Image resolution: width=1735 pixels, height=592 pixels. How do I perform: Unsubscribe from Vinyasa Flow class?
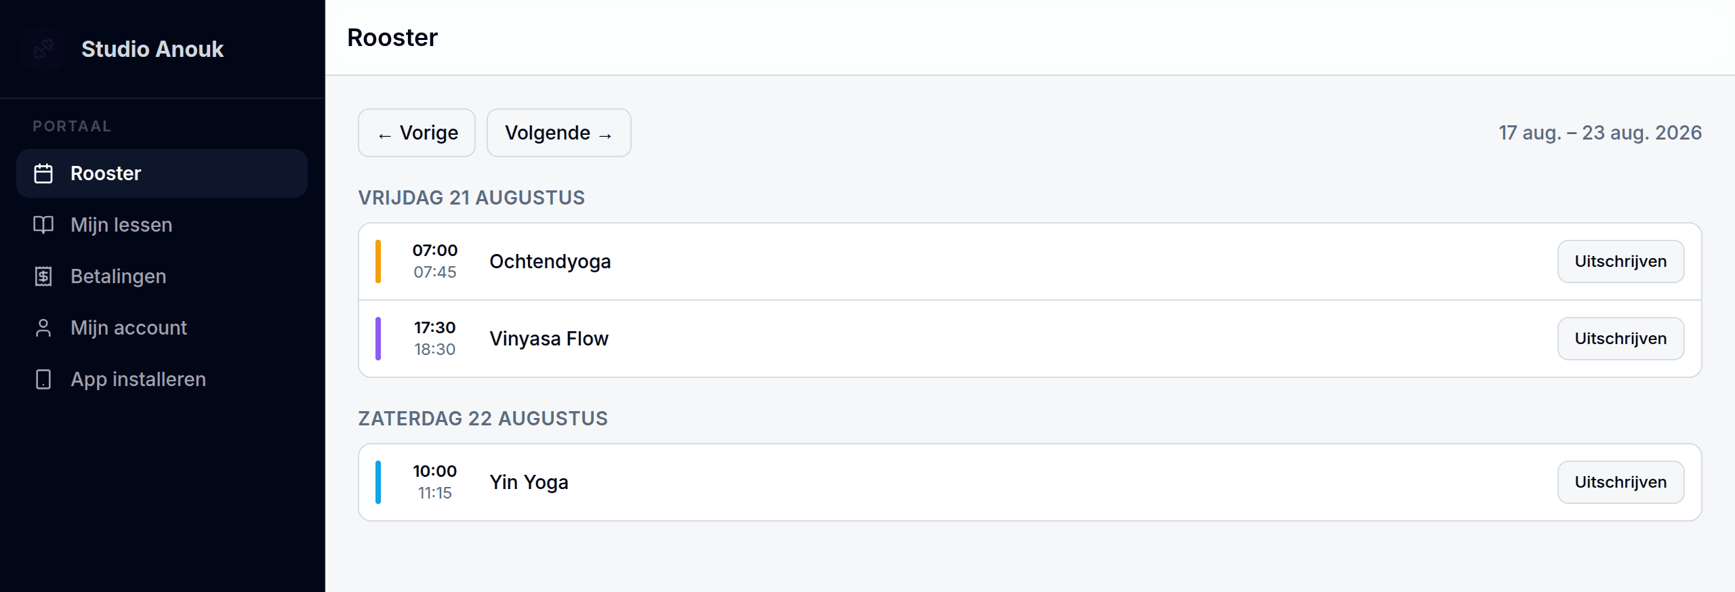1620,339
